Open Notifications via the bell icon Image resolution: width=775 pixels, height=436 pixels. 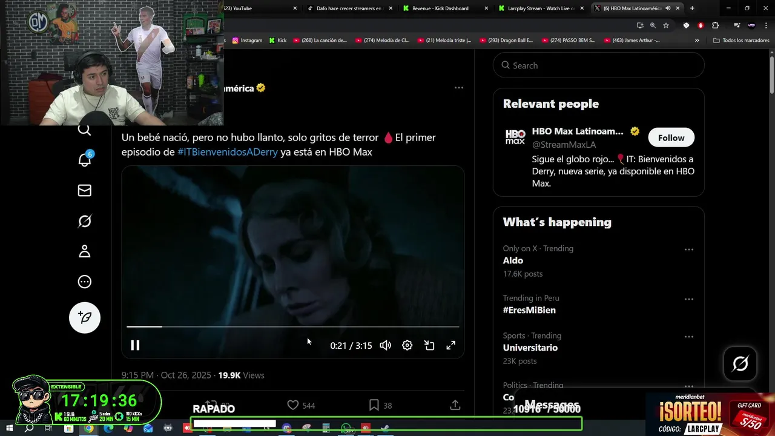point(85,160)
